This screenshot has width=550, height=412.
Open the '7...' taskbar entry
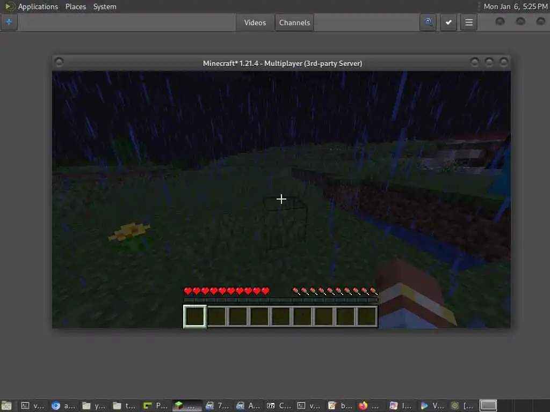pos(218,406)
